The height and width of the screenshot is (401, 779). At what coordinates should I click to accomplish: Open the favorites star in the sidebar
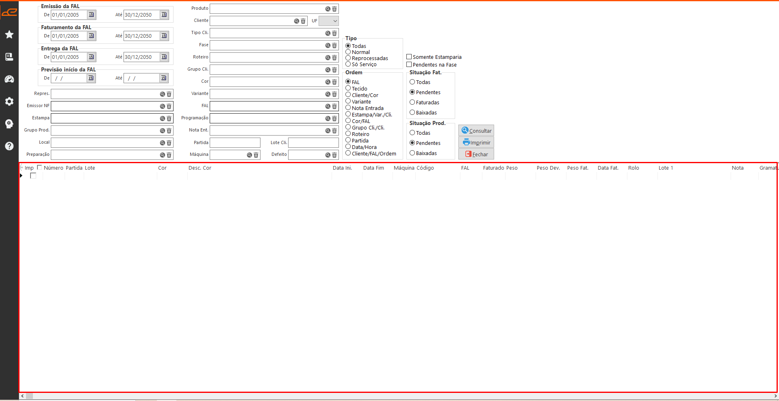point(9,35)
